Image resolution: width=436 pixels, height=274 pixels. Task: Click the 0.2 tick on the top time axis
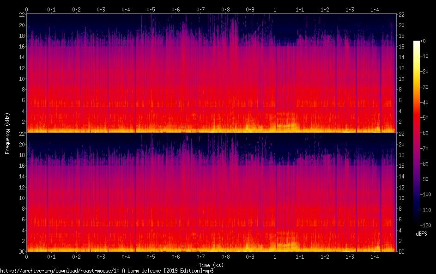tap(76, 9)
